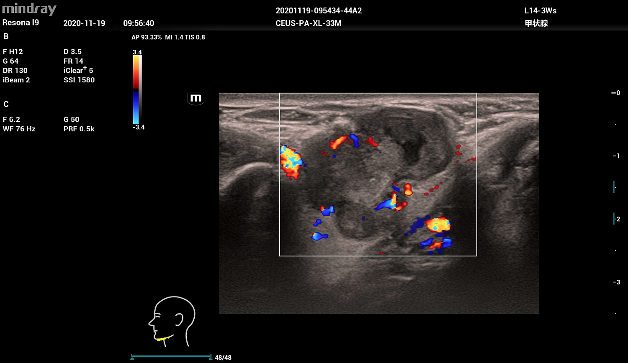Click the CEUS-PA-XL-33M patient label

coord(308,23)
